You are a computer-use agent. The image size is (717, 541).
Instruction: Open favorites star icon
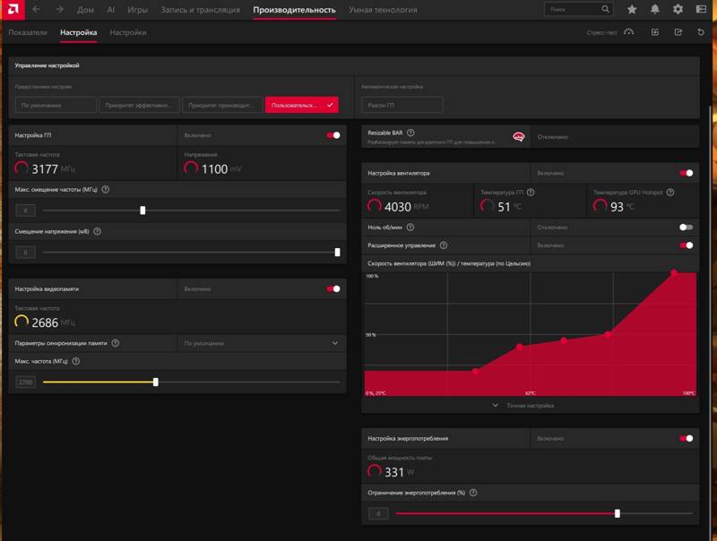[x=632, y=9]
